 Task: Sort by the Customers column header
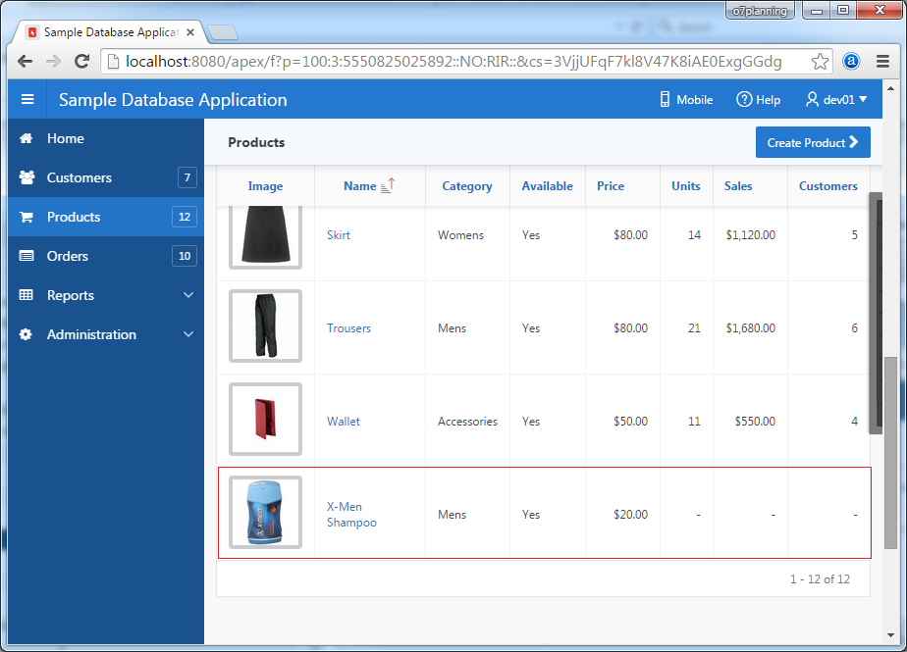click(x=827, y=185)
